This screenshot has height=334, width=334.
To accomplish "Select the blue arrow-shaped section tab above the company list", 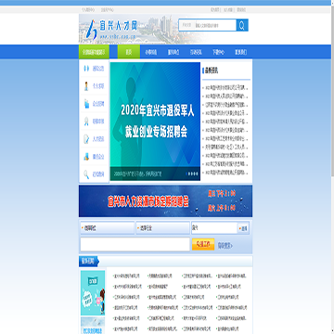I will 89,262.
